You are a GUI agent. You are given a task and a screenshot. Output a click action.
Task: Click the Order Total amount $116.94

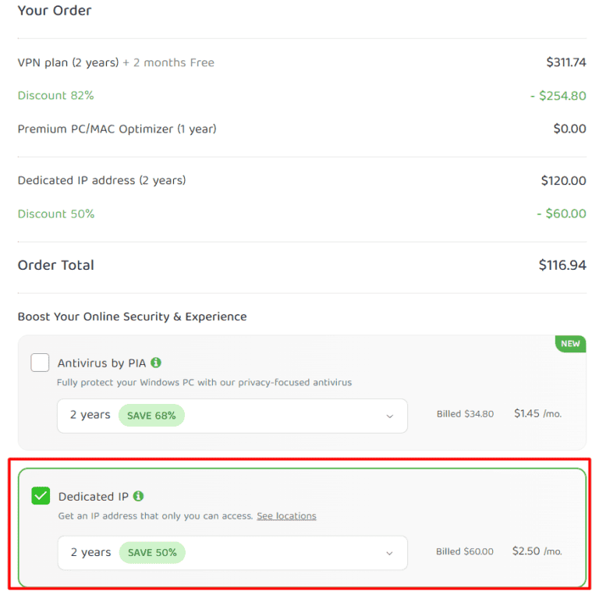pyautogui.click(x=562, y=265)
